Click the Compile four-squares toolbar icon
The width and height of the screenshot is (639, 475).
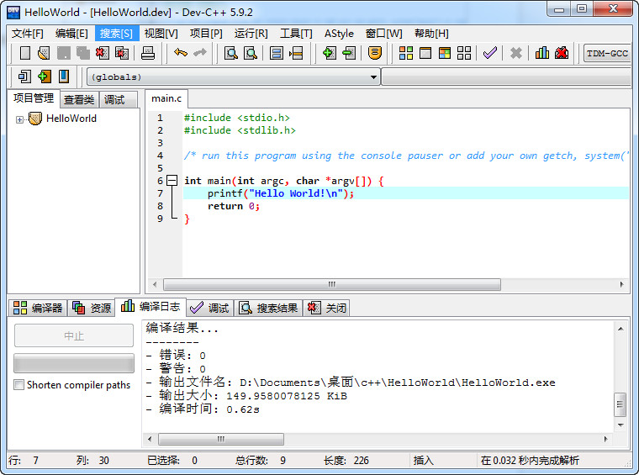coord(405,53)
